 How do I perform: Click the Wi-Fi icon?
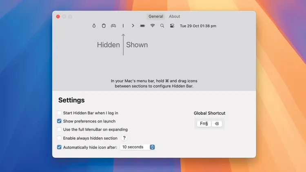point(153,26)
